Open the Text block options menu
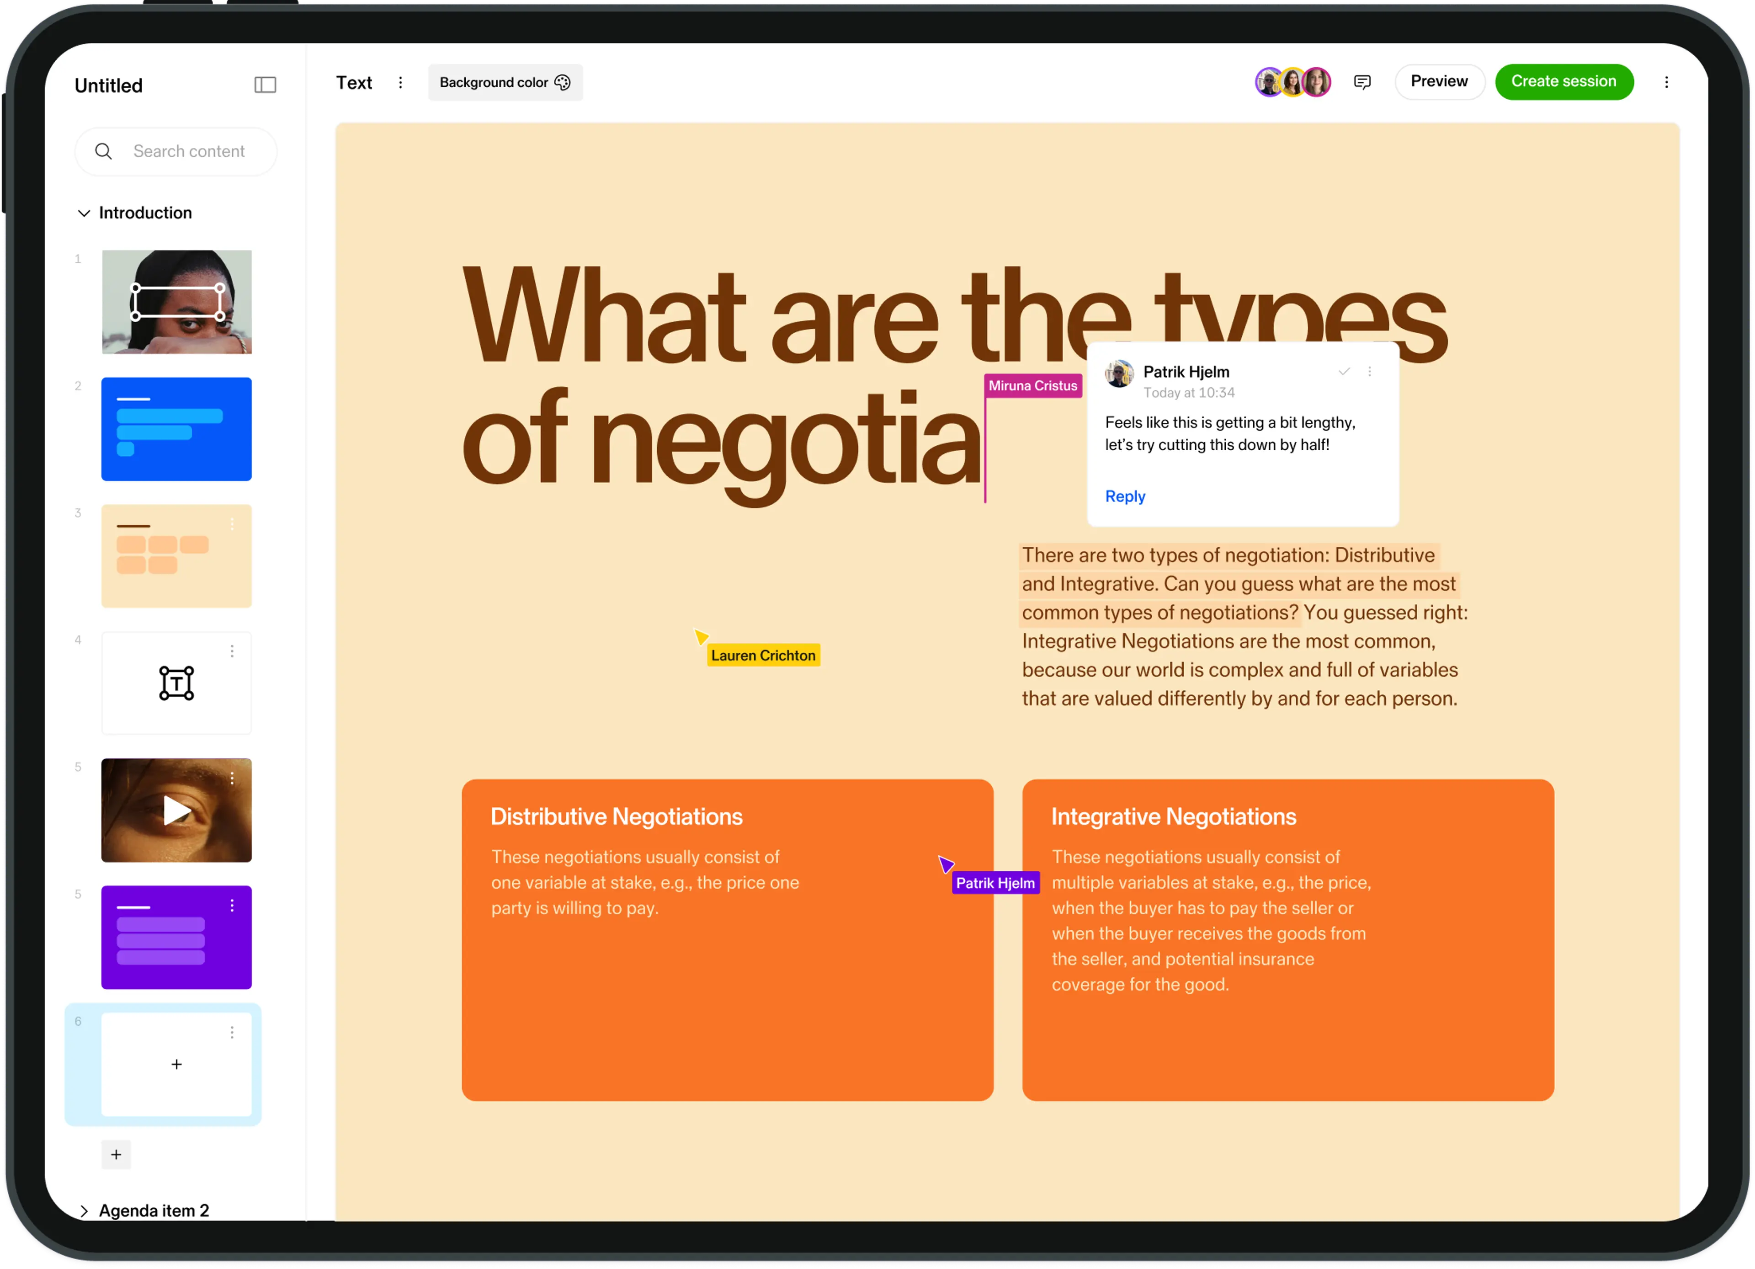Screen dimensions: 1755x1269 (400, 83)
